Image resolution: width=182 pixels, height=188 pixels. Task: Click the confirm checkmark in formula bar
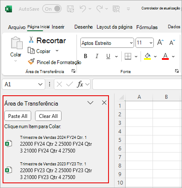(x=70, y=84)
